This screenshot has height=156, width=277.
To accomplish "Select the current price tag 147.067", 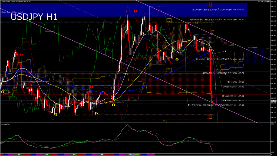I will tap(273, 101).
